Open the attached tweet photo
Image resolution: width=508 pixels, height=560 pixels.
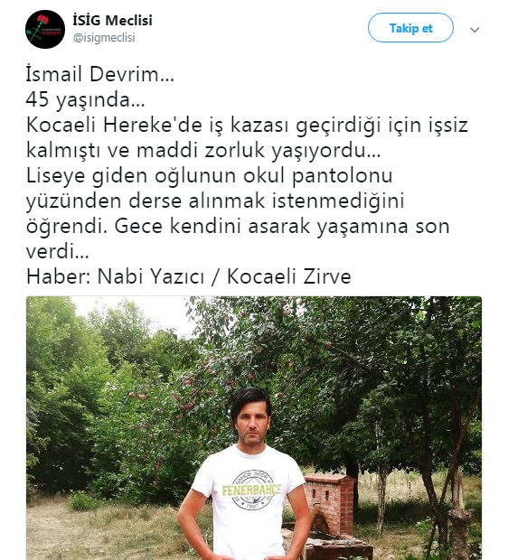(254, 428)
